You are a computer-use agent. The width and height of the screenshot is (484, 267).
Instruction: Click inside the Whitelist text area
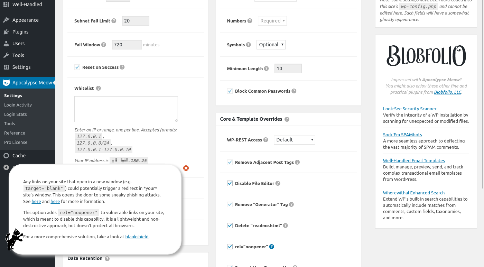tap(126, 109)
